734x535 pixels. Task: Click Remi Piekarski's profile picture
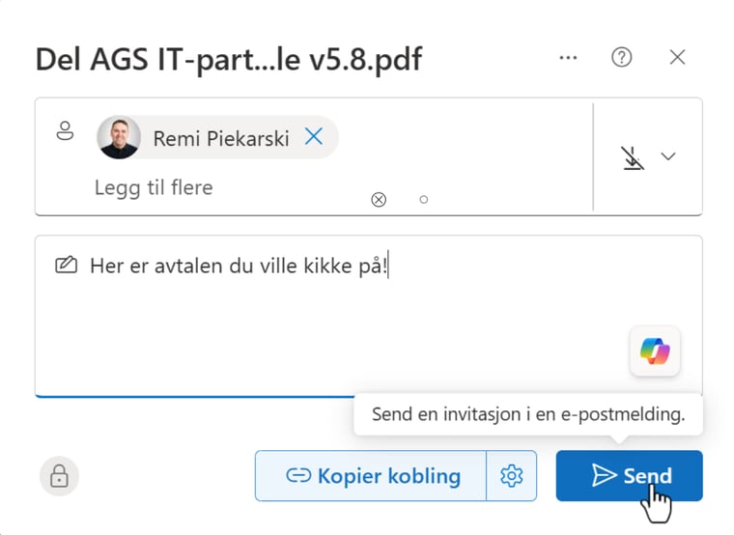[119, 138]
